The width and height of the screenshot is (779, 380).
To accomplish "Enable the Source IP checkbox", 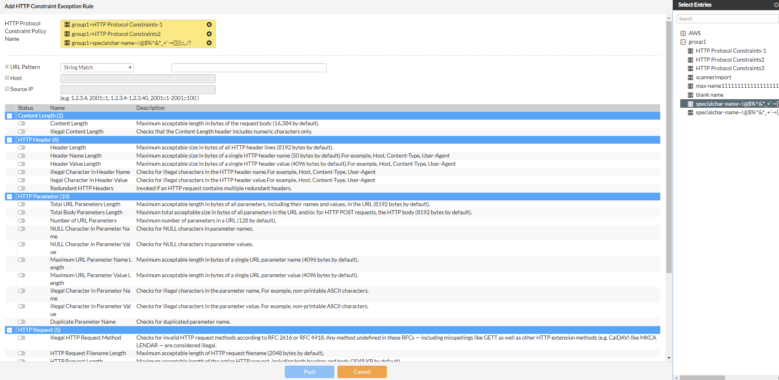I will [x=7, y=88].
